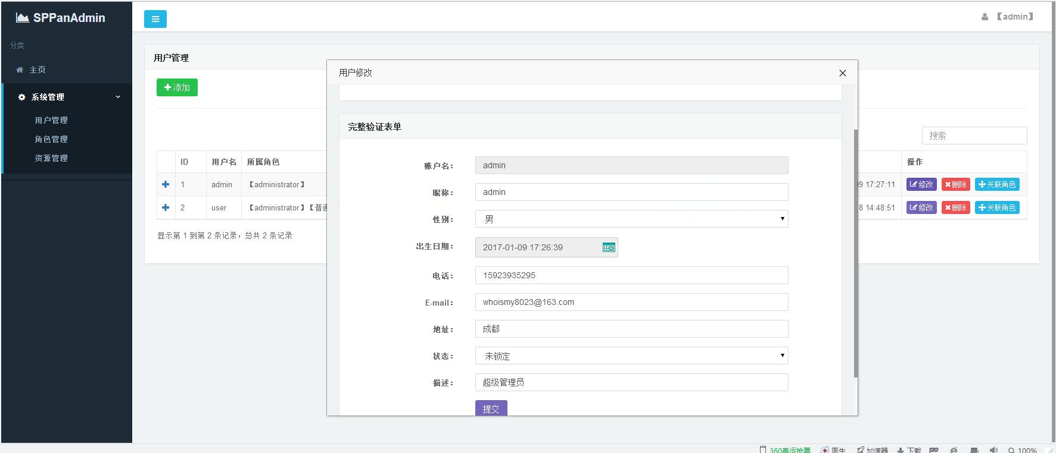Expand row details for admin user
This screenshot has width=1056, height=453.
click(166, 184)
